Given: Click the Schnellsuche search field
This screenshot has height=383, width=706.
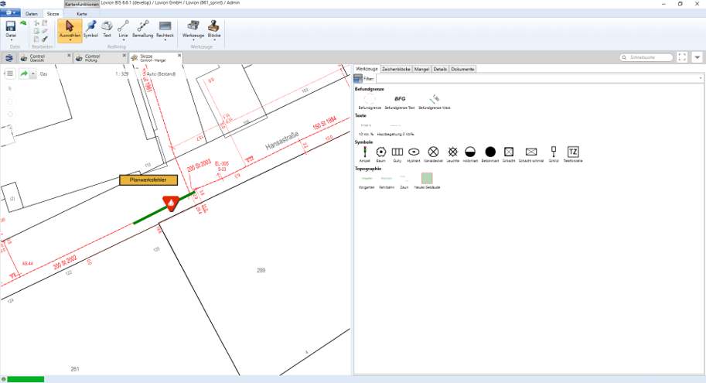Looking at the screenshot, I should pyautogui.click(x=646, y=57).
